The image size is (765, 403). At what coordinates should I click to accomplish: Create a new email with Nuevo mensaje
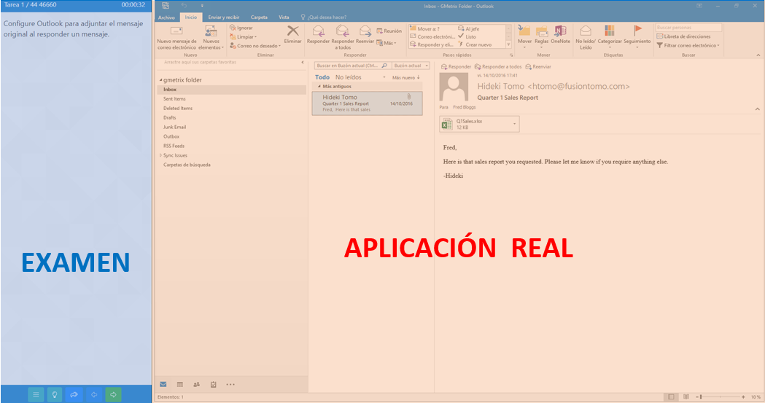(x=176, y=37)
